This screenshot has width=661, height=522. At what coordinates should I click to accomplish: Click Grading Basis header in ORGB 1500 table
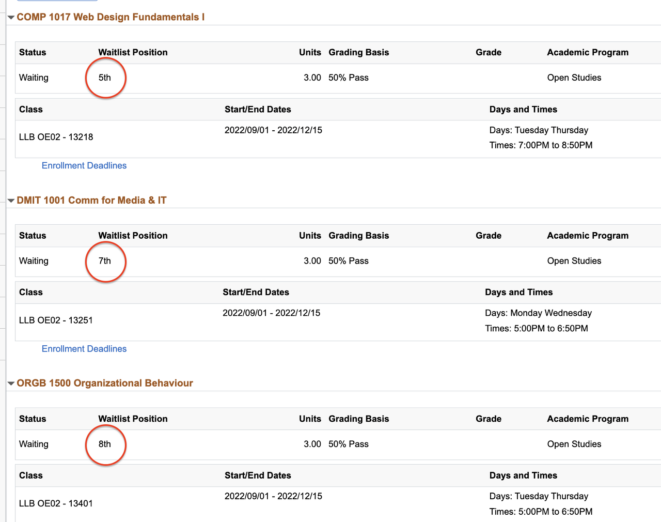[x=359, y=419]
